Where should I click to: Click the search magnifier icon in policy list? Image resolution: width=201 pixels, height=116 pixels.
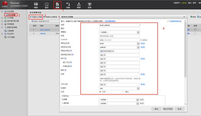tap(33, 21)
